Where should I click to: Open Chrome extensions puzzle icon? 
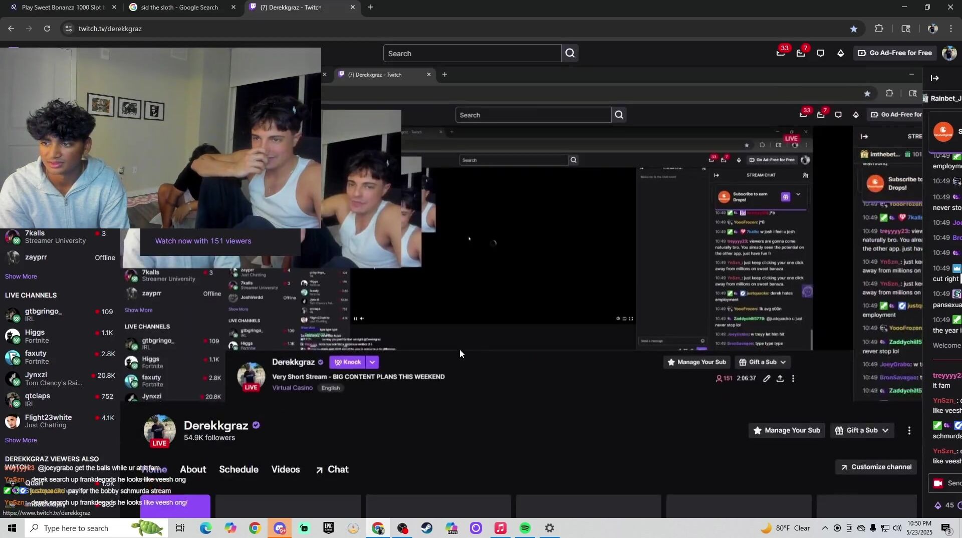879,29
